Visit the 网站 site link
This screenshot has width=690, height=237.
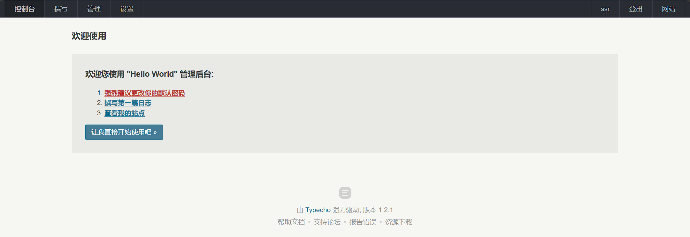669,9
